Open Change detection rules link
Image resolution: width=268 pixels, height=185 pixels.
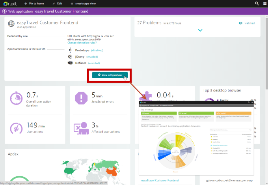coord(82,43)
